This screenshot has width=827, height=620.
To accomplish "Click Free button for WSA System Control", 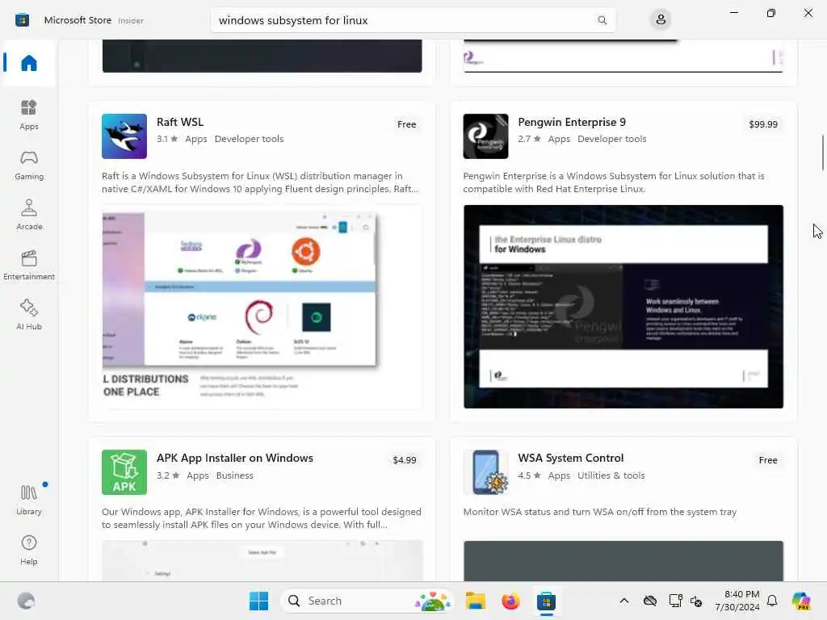I will point(768,460).
